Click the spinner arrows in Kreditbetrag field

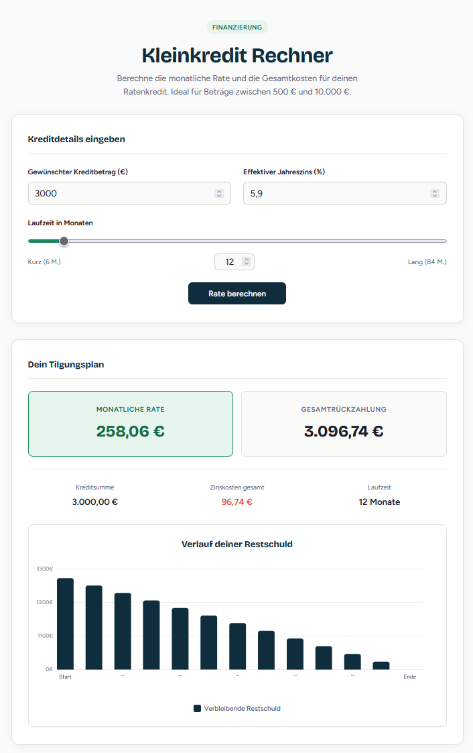point(219,194)
